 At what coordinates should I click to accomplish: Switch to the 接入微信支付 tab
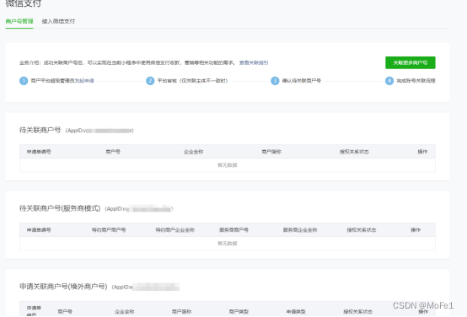[58, 21]
